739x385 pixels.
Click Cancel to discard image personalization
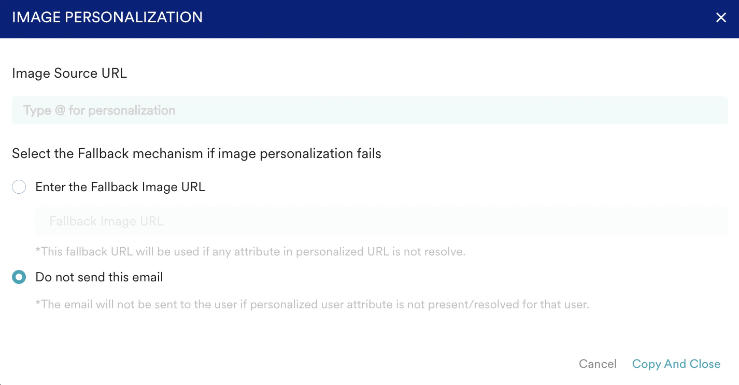click(x=597, y=364)
